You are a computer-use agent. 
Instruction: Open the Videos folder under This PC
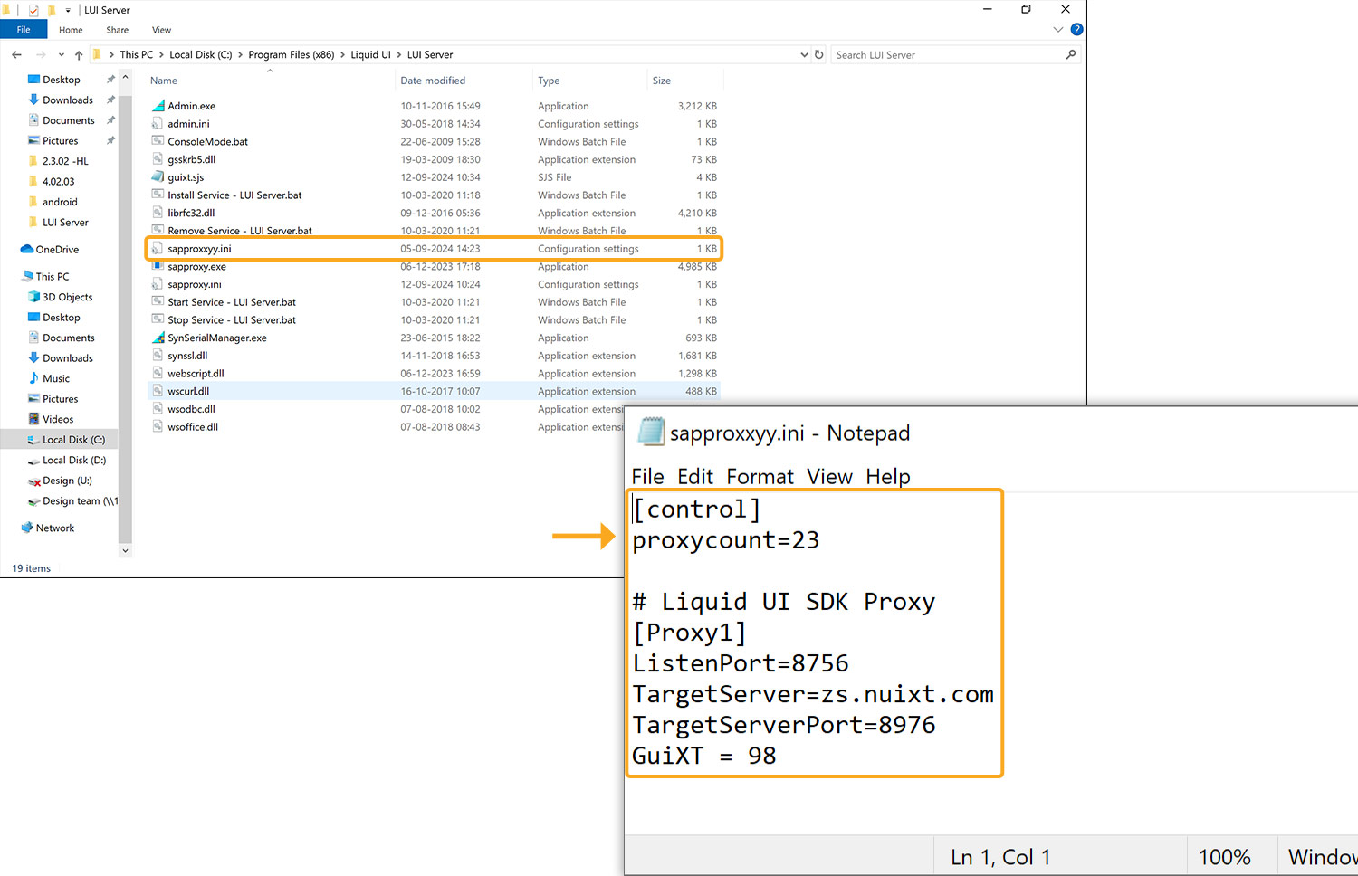coord(58,419)
